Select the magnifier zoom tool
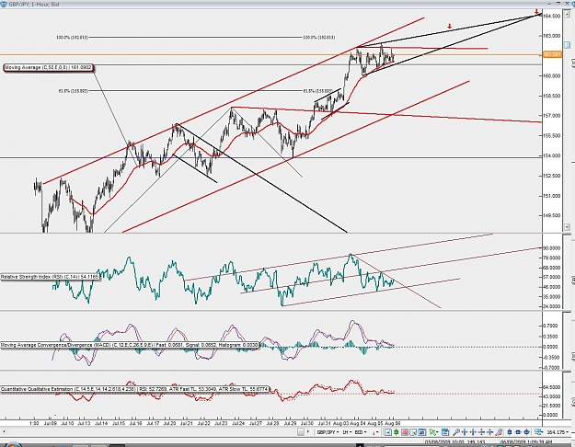Screen dimensions: 575x447 tap(456, 432)
